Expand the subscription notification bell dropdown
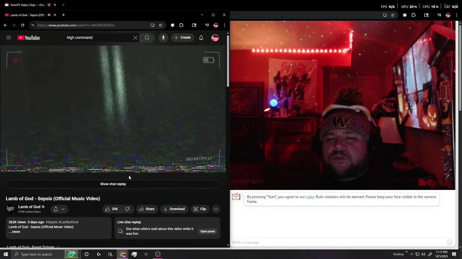The image size is (462, 259). pos(59,209)
